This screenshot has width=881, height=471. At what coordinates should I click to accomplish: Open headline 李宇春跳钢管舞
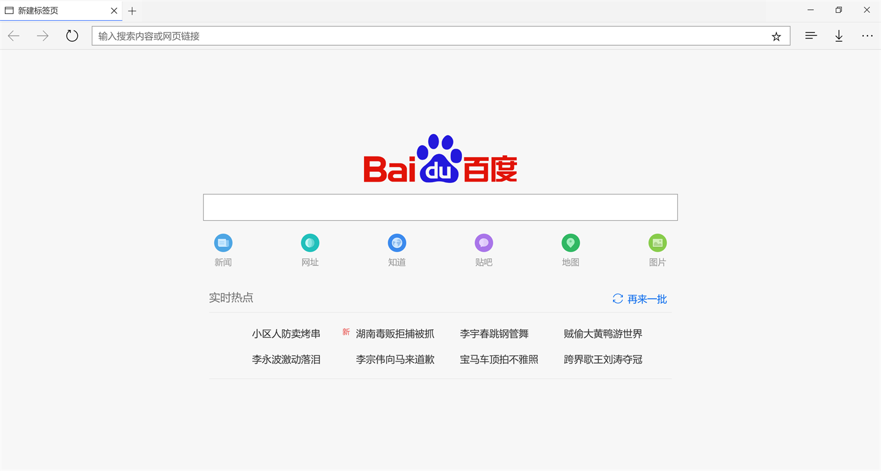point(494,334)
